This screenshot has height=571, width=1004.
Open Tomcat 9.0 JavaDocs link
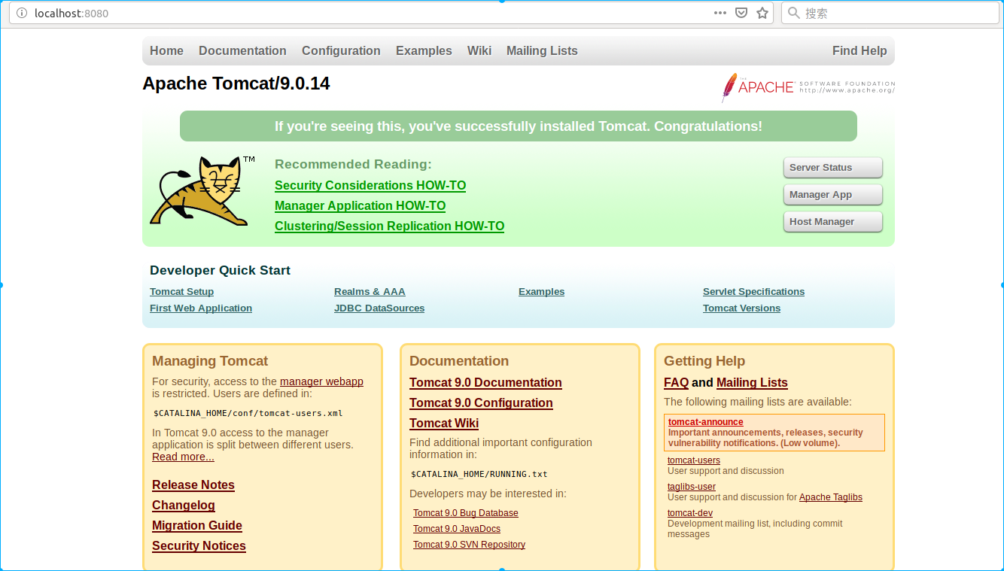(x=457, y=529)
